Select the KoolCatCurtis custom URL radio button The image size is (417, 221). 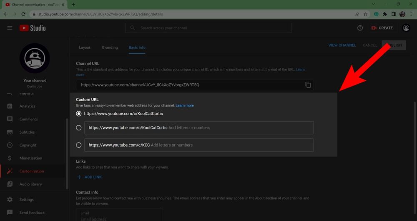[x=79, y=114]
